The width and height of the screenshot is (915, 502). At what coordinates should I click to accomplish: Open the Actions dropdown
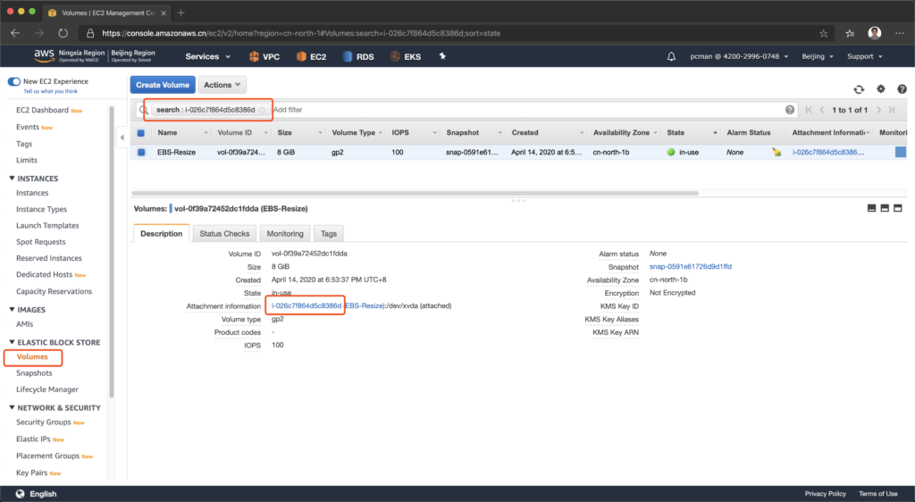pyautogui.click(x=222, y=85)
